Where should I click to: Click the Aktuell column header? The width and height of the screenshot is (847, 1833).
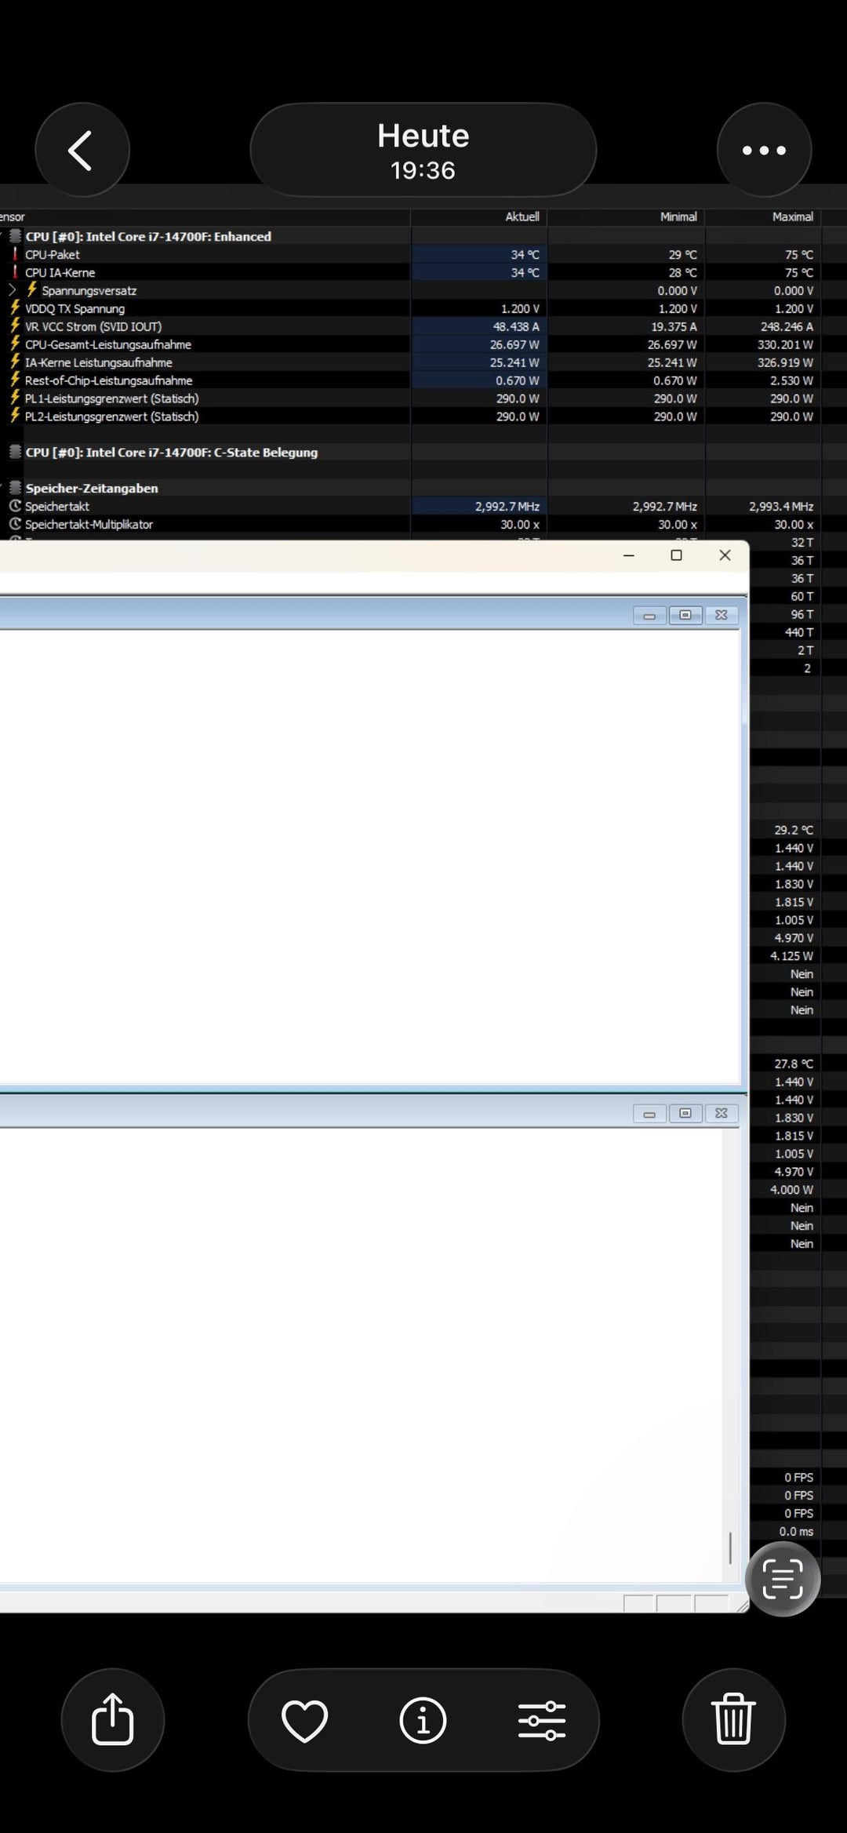pos(522,216)
